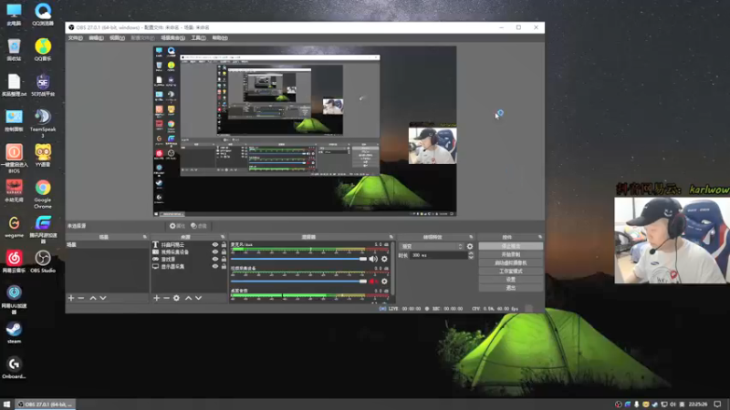730x410 pixels.
Task: Pop out the Sources dock
Action: 223,237
